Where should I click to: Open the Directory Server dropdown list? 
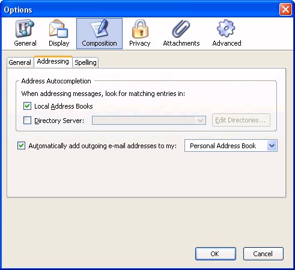[149, 121]
